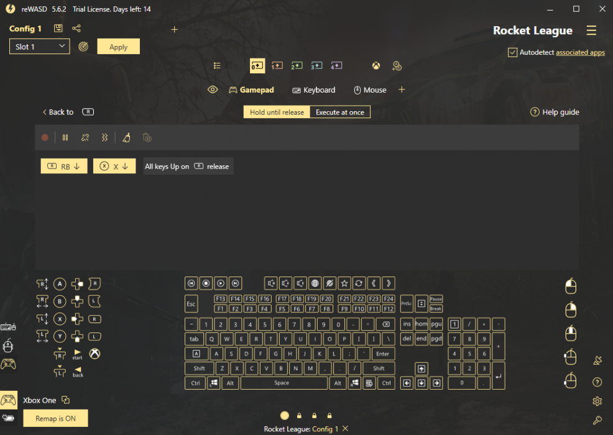Show keyboard devices in left sidebar
This screenshot has height=435, width=613.
[x=8, y=327]
